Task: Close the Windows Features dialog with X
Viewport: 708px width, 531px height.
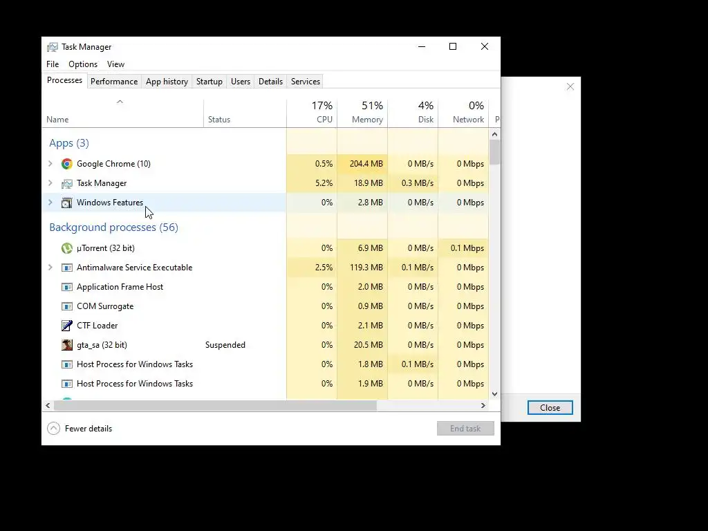Action: [x=570, y=86]
